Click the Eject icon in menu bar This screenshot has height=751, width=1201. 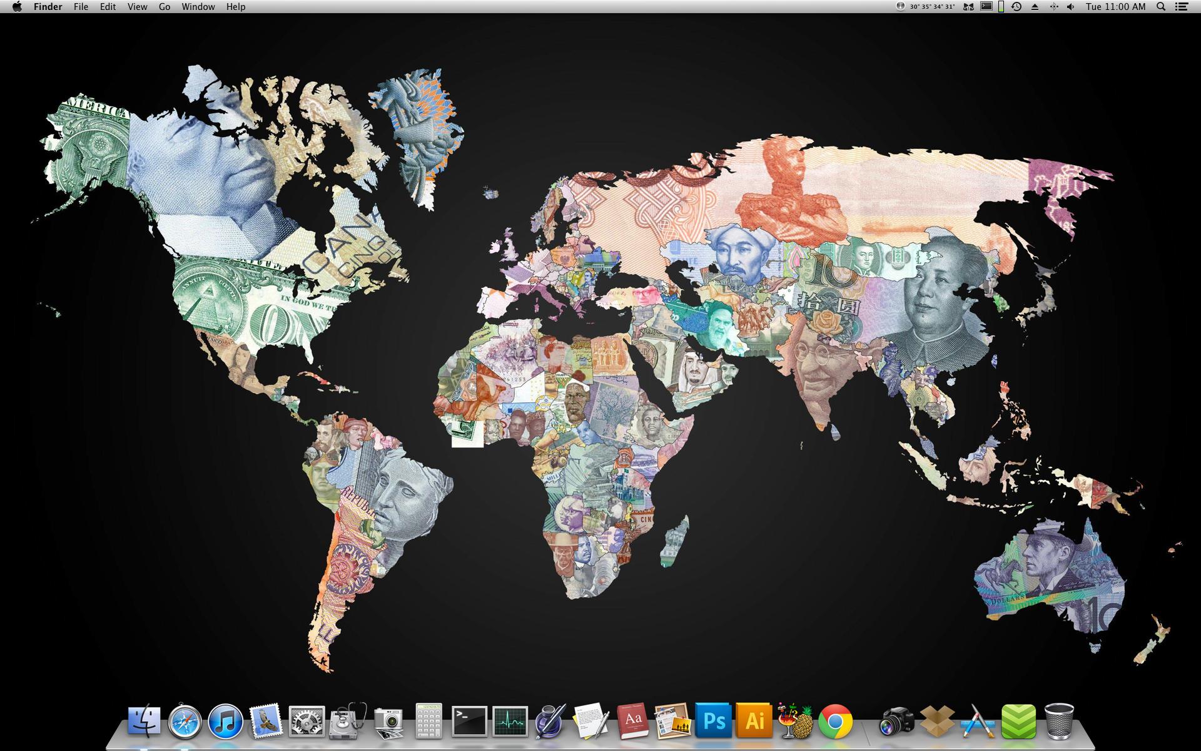(x=1035, y=7)
